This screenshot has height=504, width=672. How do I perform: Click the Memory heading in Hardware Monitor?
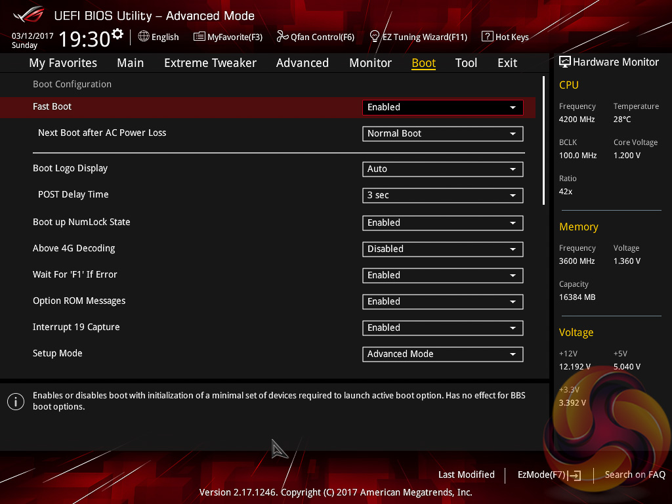579,226
